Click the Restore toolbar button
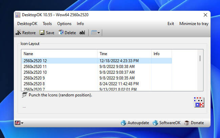Image resolution: width=220 pixels, height=138 pixels. click(x=25, y=33)
